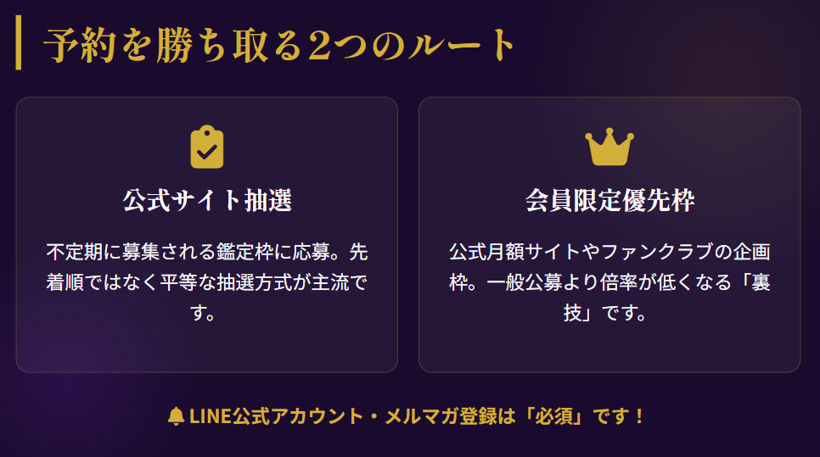820x457 pixels.
Task: Click the clipboard checkmark icon
Action: pyautogui.click(x=207, y=147)
